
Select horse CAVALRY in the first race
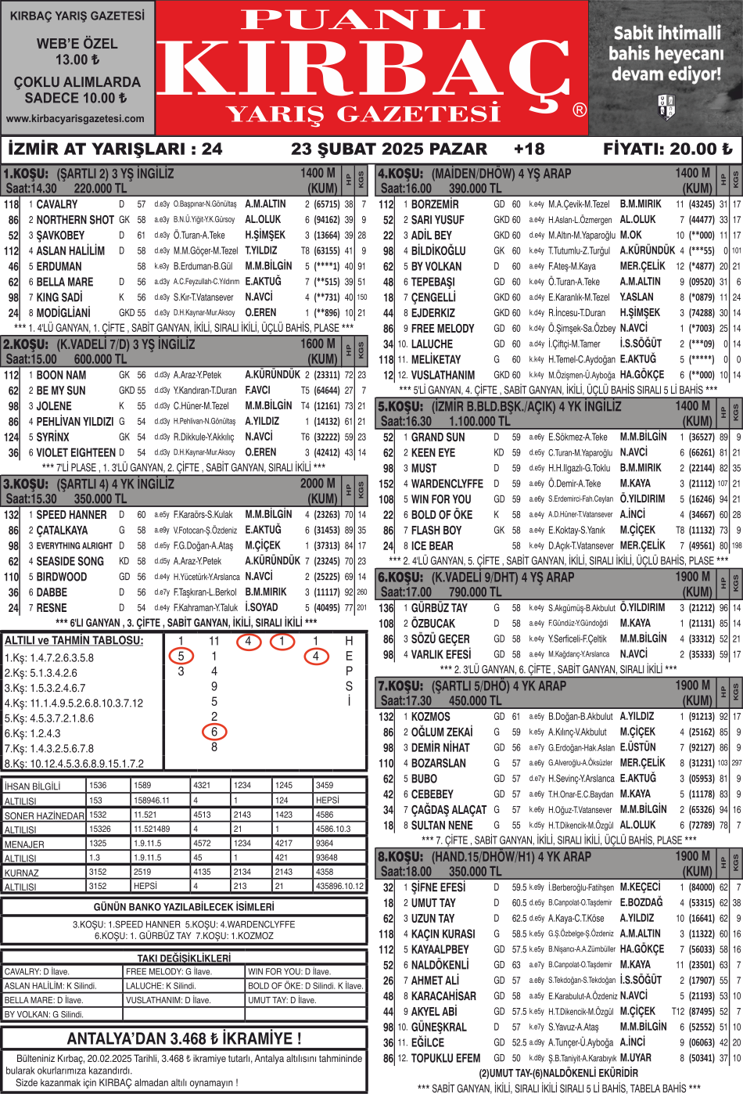coord(57,204)
